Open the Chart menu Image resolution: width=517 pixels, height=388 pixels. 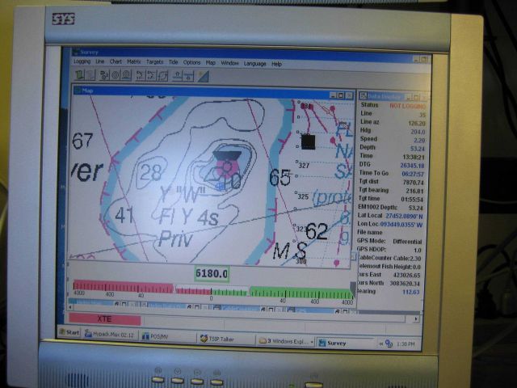(116, 61)
